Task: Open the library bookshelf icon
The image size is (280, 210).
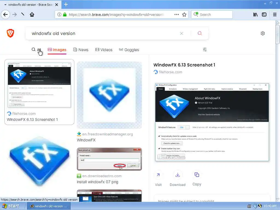Action: (255, 15)
